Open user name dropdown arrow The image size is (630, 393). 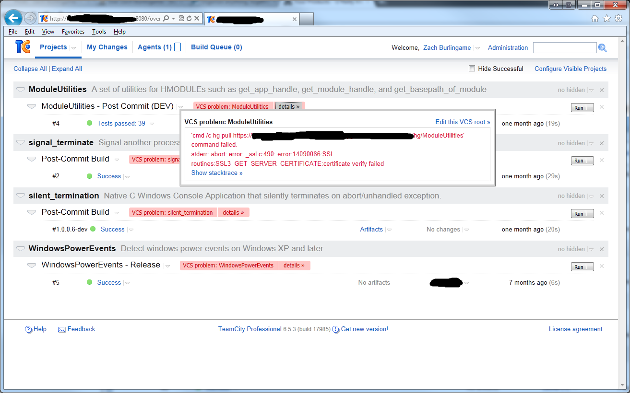(x=477, y=48)
